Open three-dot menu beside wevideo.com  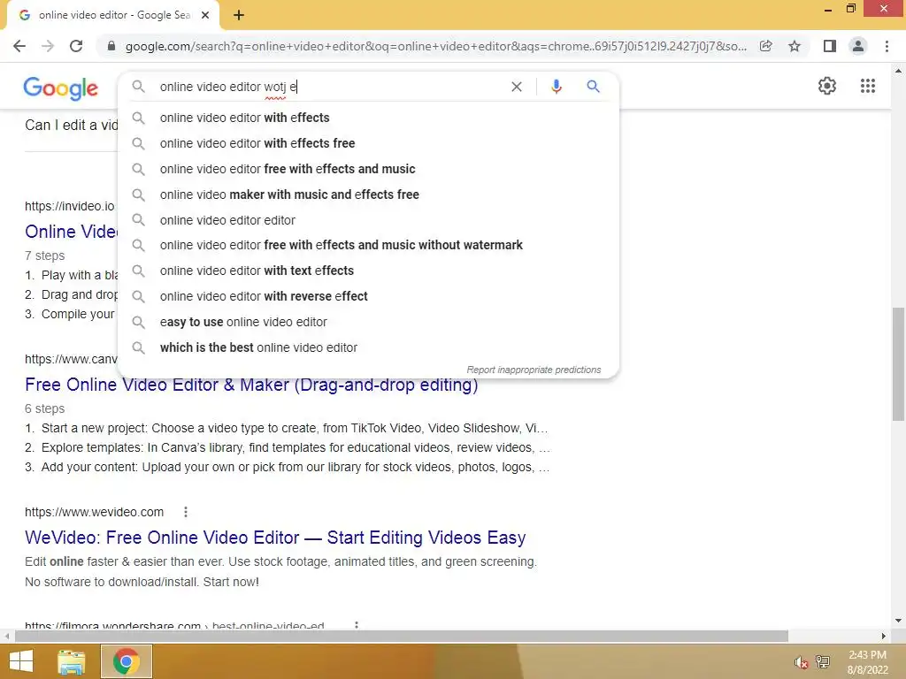tap(186, 512)
